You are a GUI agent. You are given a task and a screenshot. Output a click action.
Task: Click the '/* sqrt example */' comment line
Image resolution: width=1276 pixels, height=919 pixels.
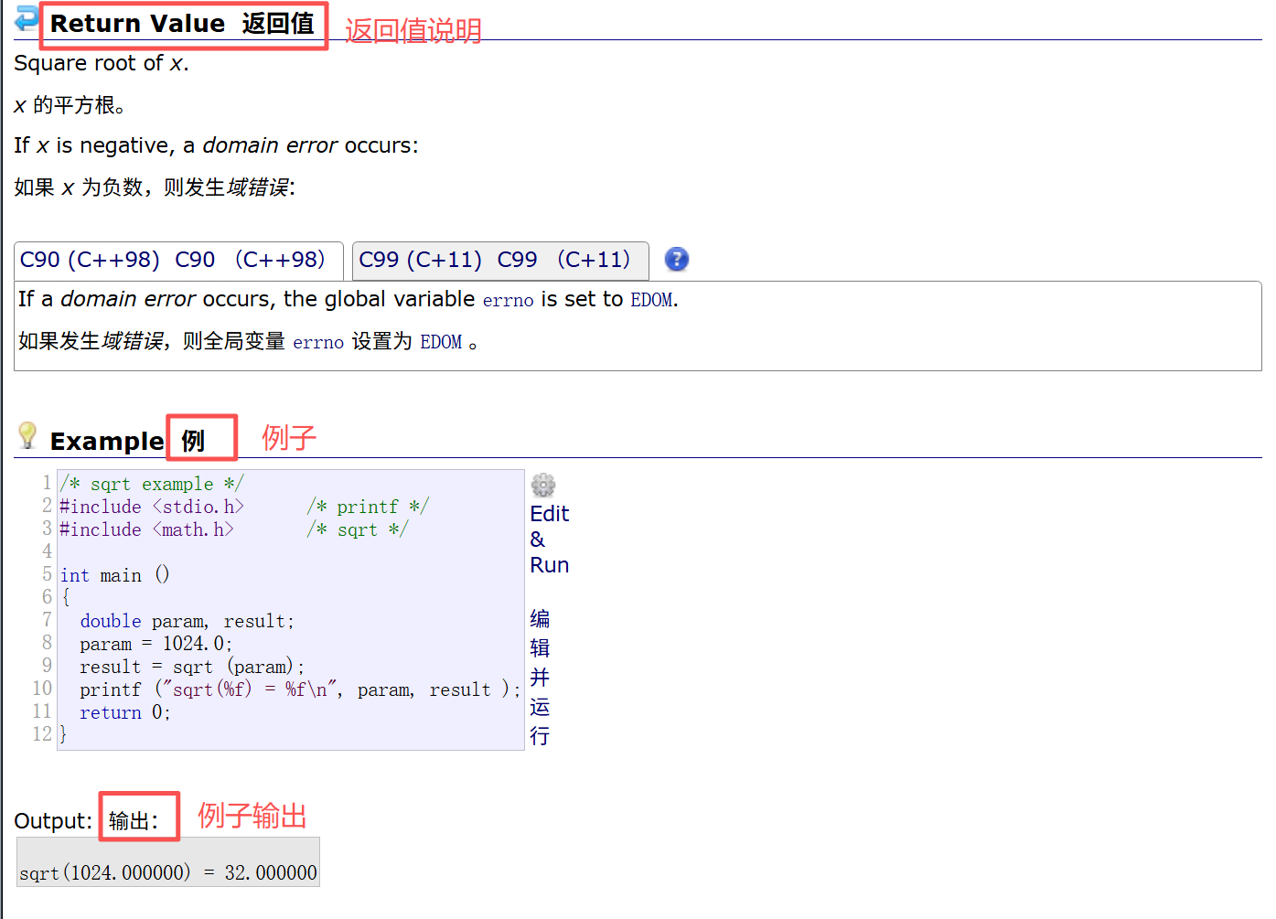coord(152,485)
